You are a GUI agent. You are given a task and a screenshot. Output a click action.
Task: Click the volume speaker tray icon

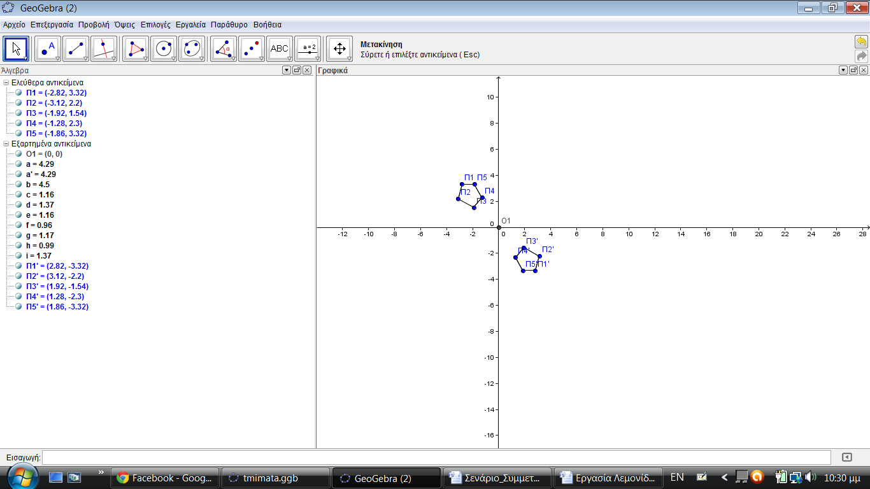coord(811,477)
